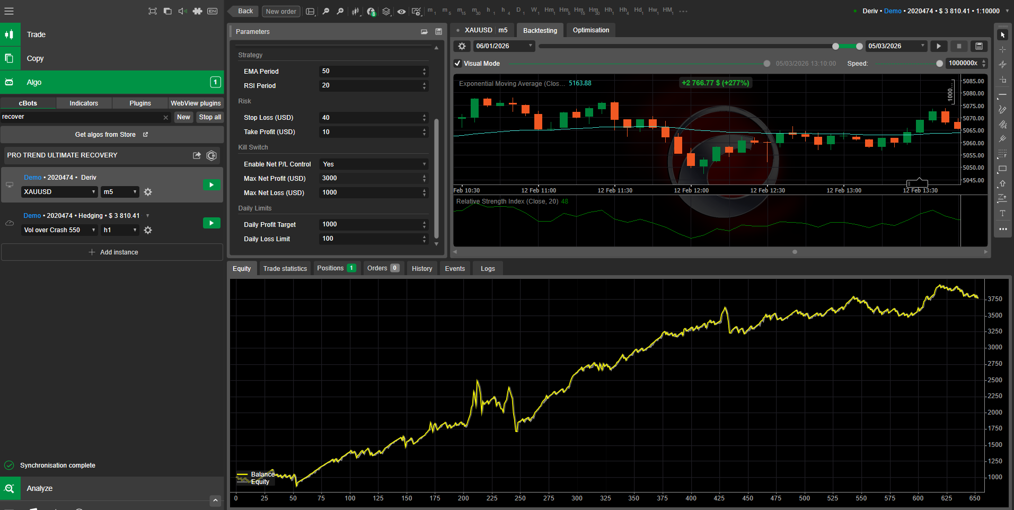This screenshot has width=1014, height=510.
Task: Click the share icon beside PRO TREND ULTIMATE RECOVERY
Action: pos(197,155)
